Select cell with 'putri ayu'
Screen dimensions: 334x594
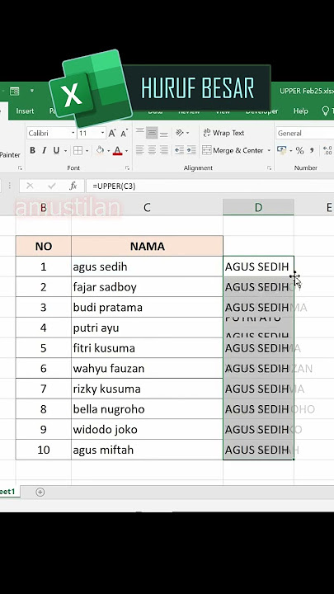pyautogui.click(x=147, y=328)
